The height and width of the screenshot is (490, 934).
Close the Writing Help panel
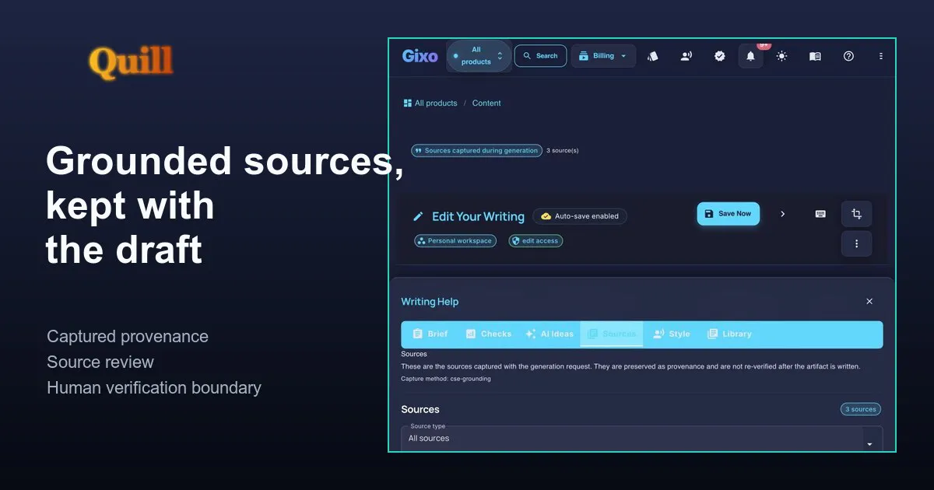869,302
